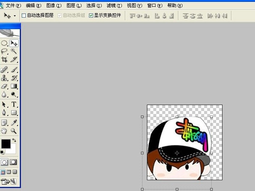Switch to Quick Mask mode
Screen dimensions: 255x191
coord(13,162)
